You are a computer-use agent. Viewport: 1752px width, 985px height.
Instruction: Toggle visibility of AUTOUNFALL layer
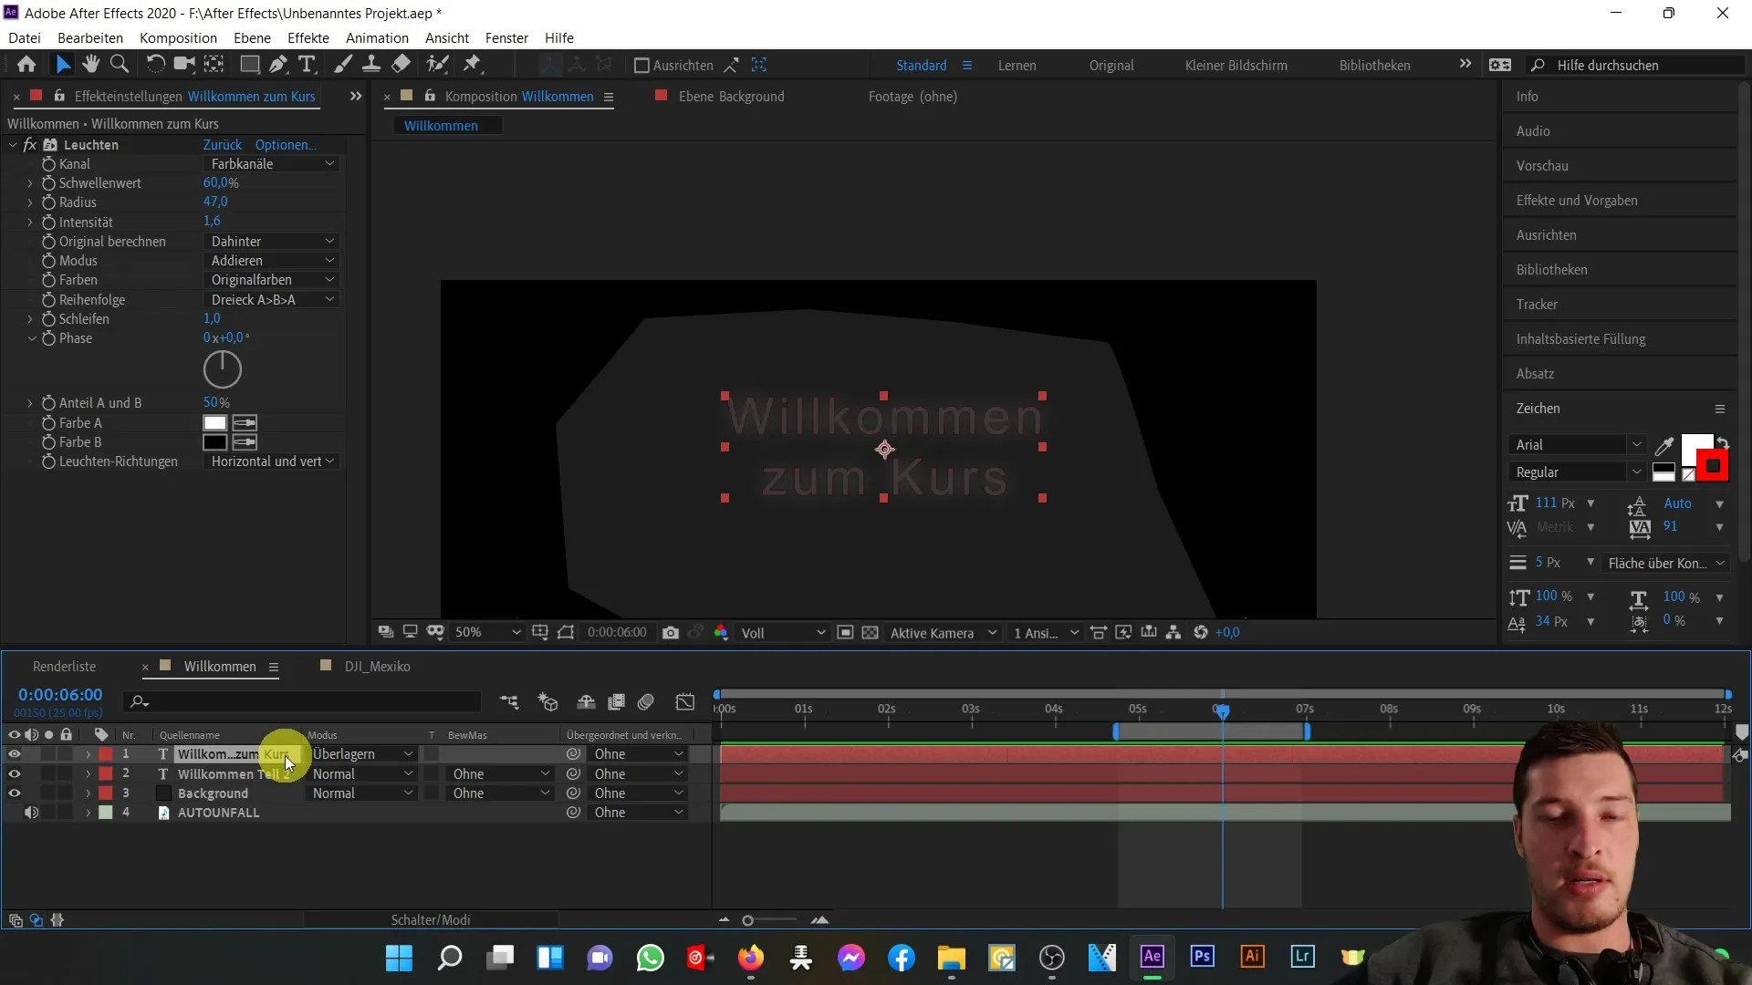point(15,813)
